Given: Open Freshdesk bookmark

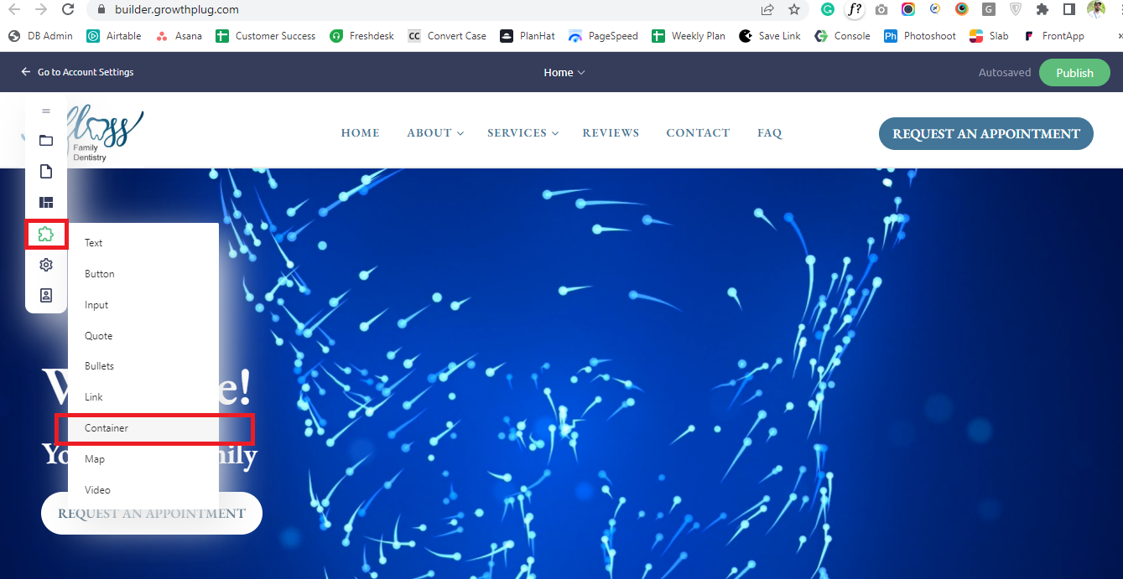Looking at the screenshot, I should coord(361,36).
